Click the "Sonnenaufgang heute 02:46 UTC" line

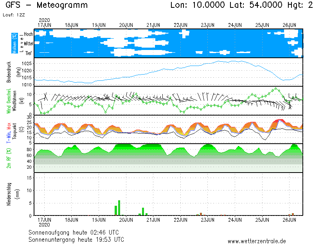(74, 232)
